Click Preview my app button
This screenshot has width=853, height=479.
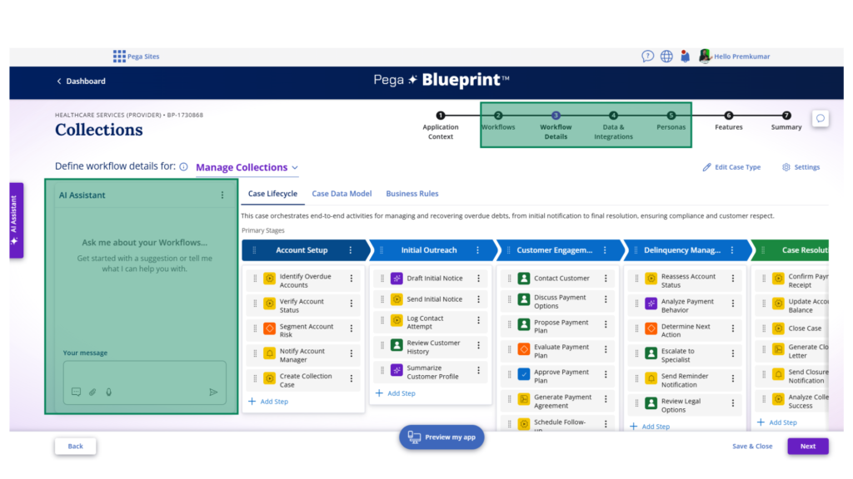pyautogui.click(x=441, y=437)
